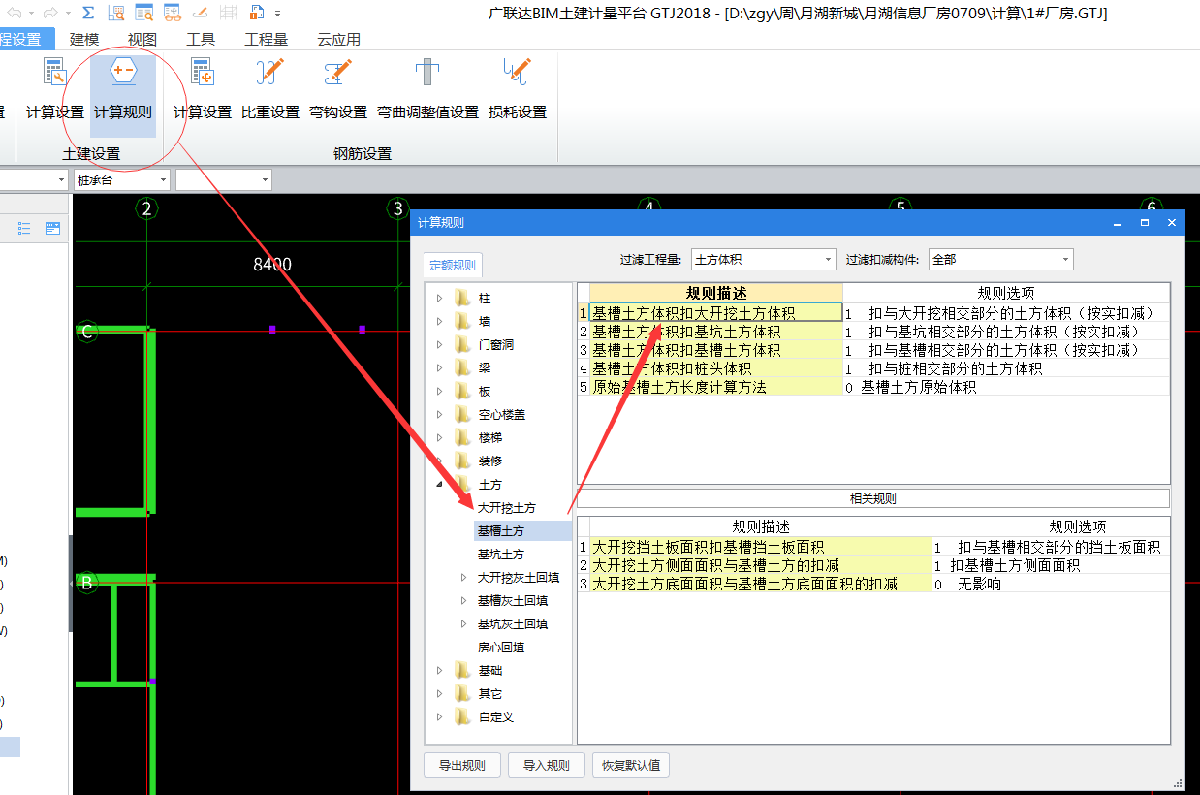
Task: Open 计算设置 under the 土建设置 group
Action: click(55, 90)
